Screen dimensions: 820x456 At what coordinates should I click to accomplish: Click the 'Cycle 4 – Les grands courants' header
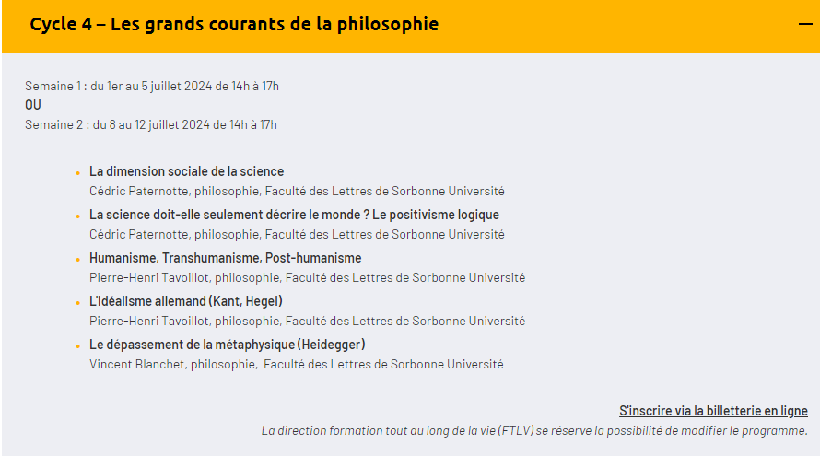click(234, 25)
